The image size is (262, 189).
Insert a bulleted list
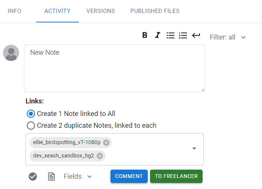tap(171, 35)
